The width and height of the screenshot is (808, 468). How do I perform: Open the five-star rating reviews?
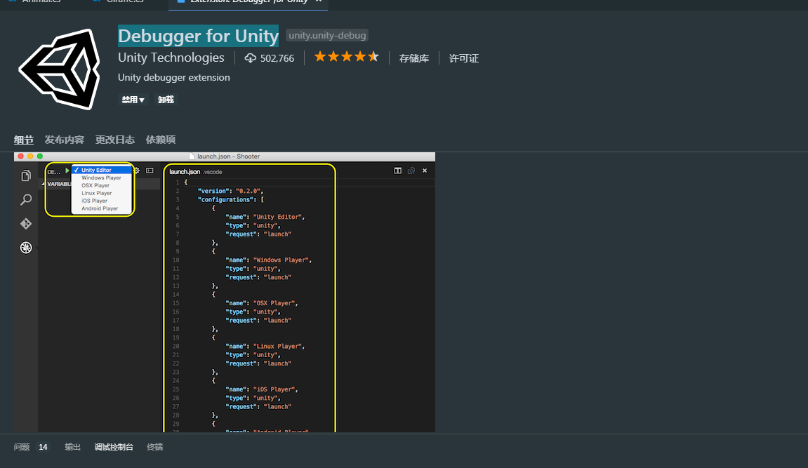[x=346, y=57]
